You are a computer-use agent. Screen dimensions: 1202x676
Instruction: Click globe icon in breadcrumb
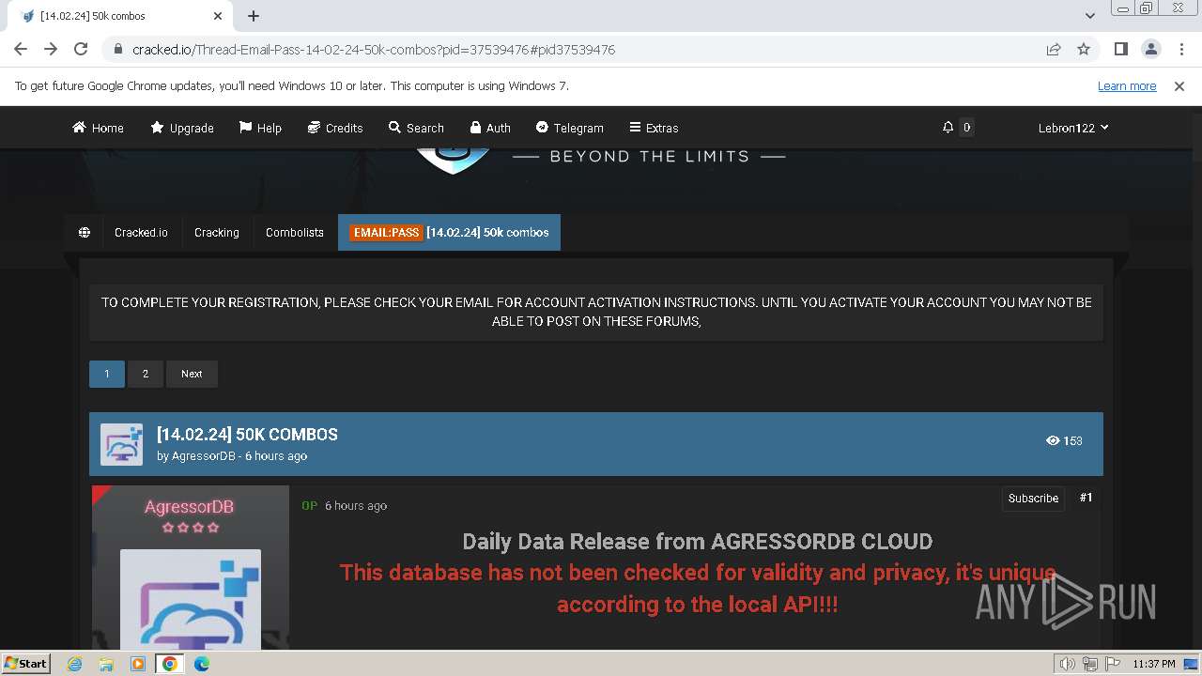tap(85, 232)
